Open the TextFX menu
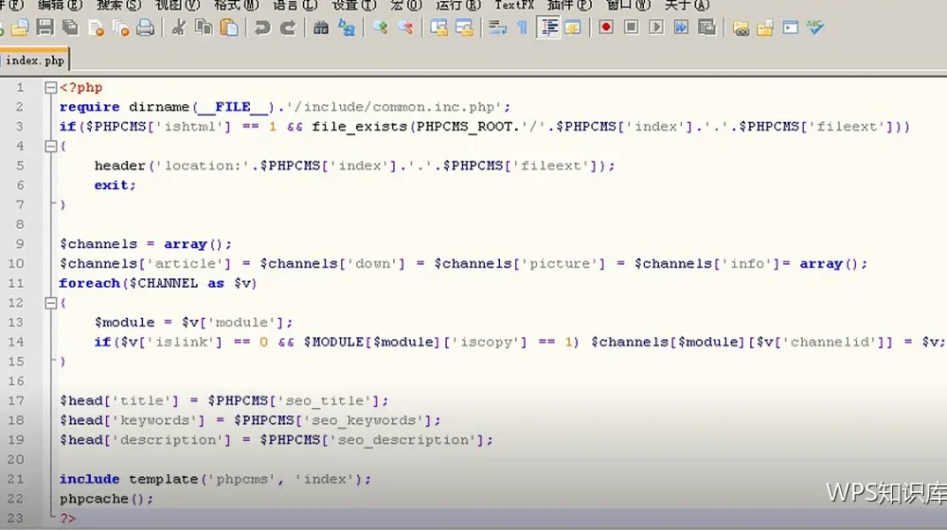 click(x=514, y=6)
